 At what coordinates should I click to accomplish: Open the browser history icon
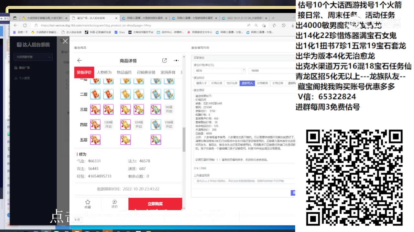(284, 25)
